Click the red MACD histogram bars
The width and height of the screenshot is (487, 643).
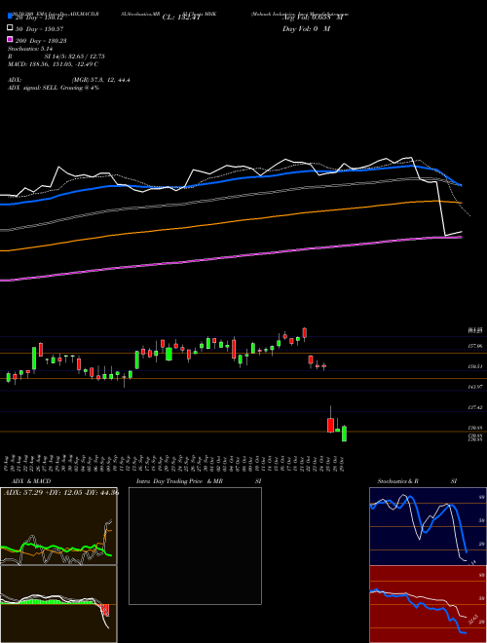coord(105,610)
